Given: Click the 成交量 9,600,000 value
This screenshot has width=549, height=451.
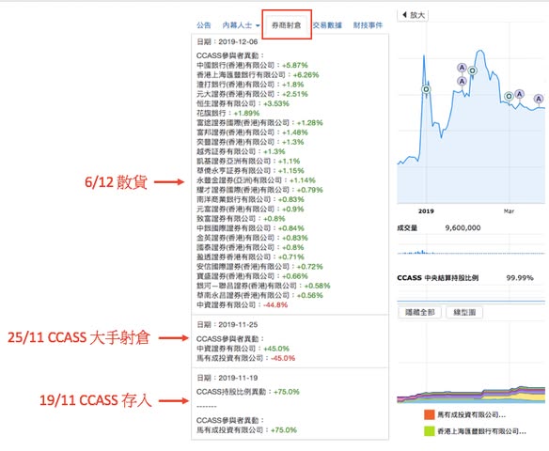Looking at the screenshot, I should pos(463,227).
